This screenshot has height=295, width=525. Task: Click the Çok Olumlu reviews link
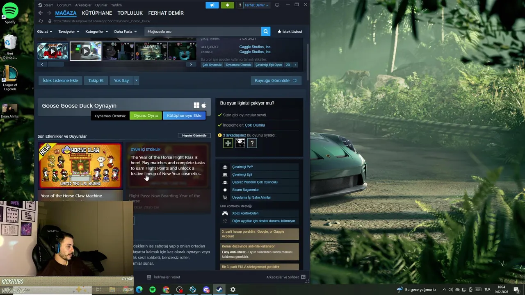click(255, 125)
